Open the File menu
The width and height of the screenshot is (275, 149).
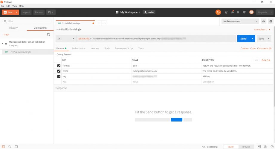coord(3,6)
